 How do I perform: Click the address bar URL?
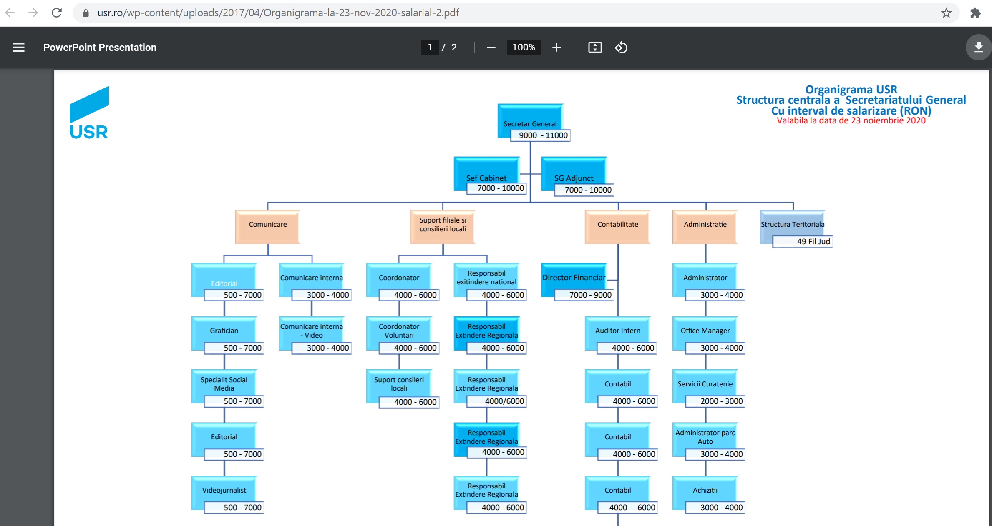click(278, 13)
